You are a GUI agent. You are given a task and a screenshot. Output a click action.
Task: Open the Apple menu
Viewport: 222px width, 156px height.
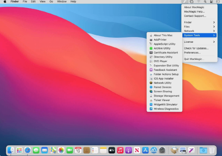(5, 1)
